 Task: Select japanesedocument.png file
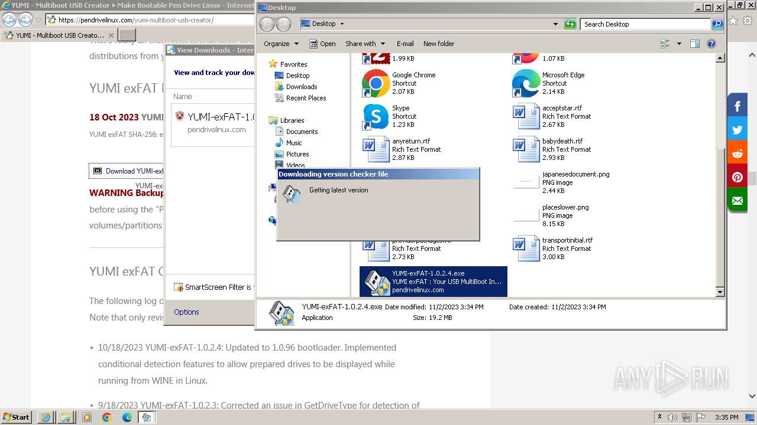click(561, 182)
